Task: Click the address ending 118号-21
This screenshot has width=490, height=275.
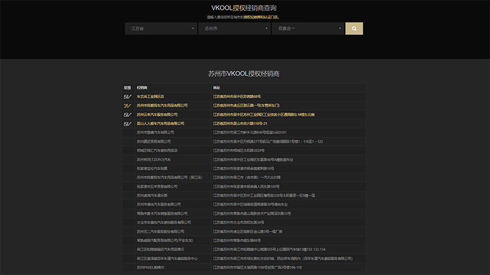Action: pos(240,123)
